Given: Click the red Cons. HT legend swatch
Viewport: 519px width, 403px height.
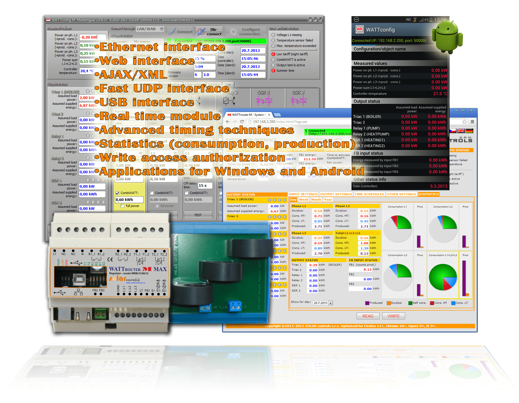Looking at the screenshot, I should 432,303.
